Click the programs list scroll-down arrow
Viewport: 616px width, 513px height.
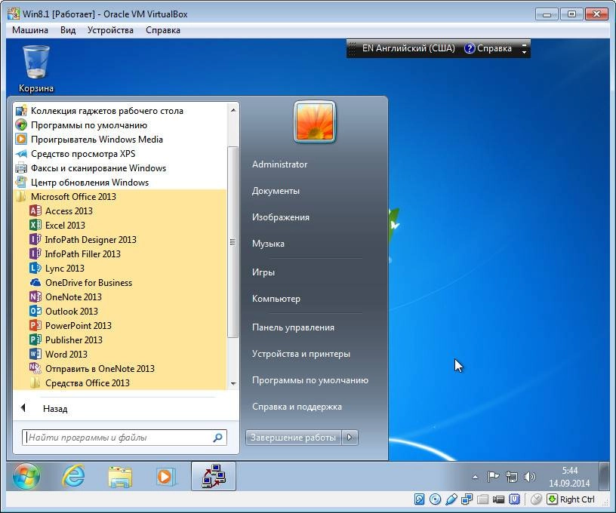point(233,383)
